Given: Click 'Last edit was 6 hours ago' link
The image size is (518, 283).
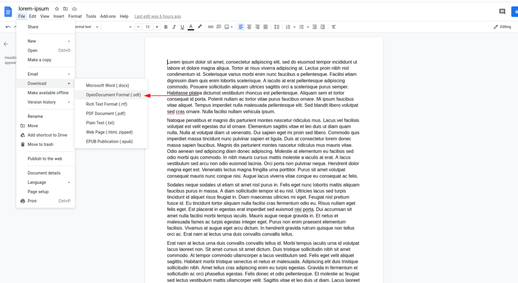Looking at the screenshot, I should (158, 16).
